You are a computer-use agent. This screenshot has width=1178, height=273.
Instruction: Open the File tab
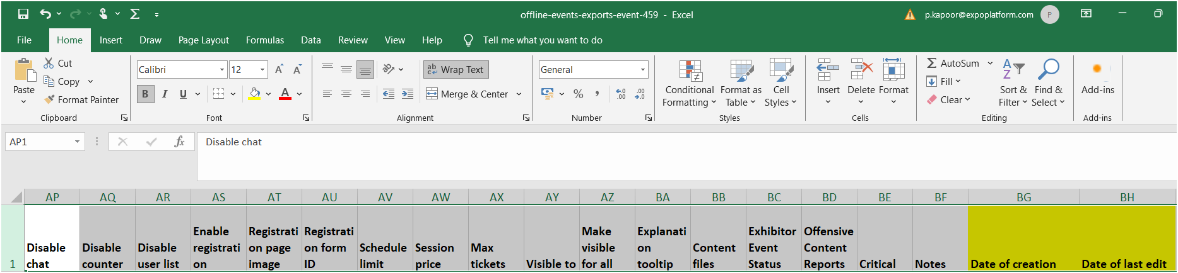click(24, 40)
